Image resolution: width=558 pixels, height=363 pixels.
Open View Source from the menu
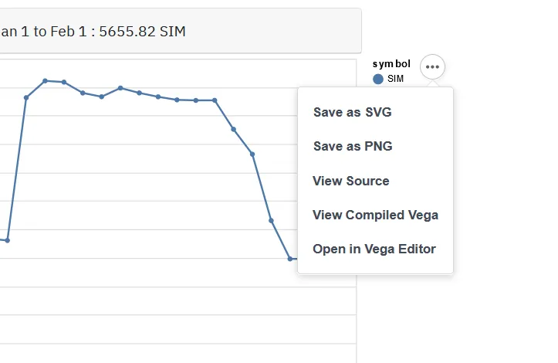351,181
